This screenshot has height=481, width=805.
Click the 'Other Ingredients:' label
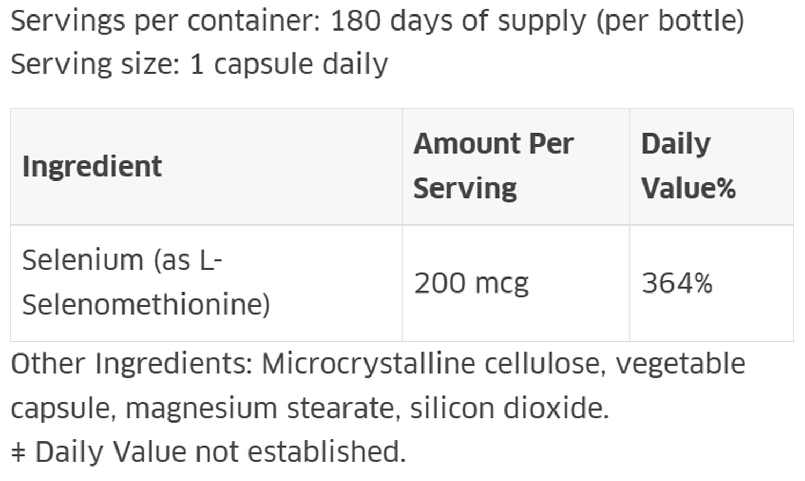click(131, 364)
